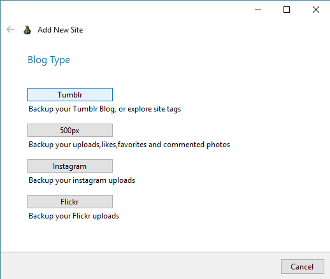Maximize the Add New Site window
This screenshot has width=330, height=279.
pyautogui.click(x=287, y=10)
